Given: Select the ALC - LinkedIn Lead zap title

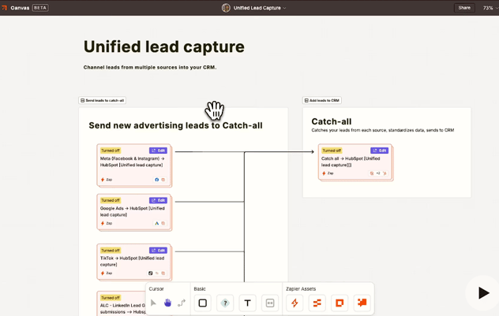Looking at the screenshot, I should 122,309.
